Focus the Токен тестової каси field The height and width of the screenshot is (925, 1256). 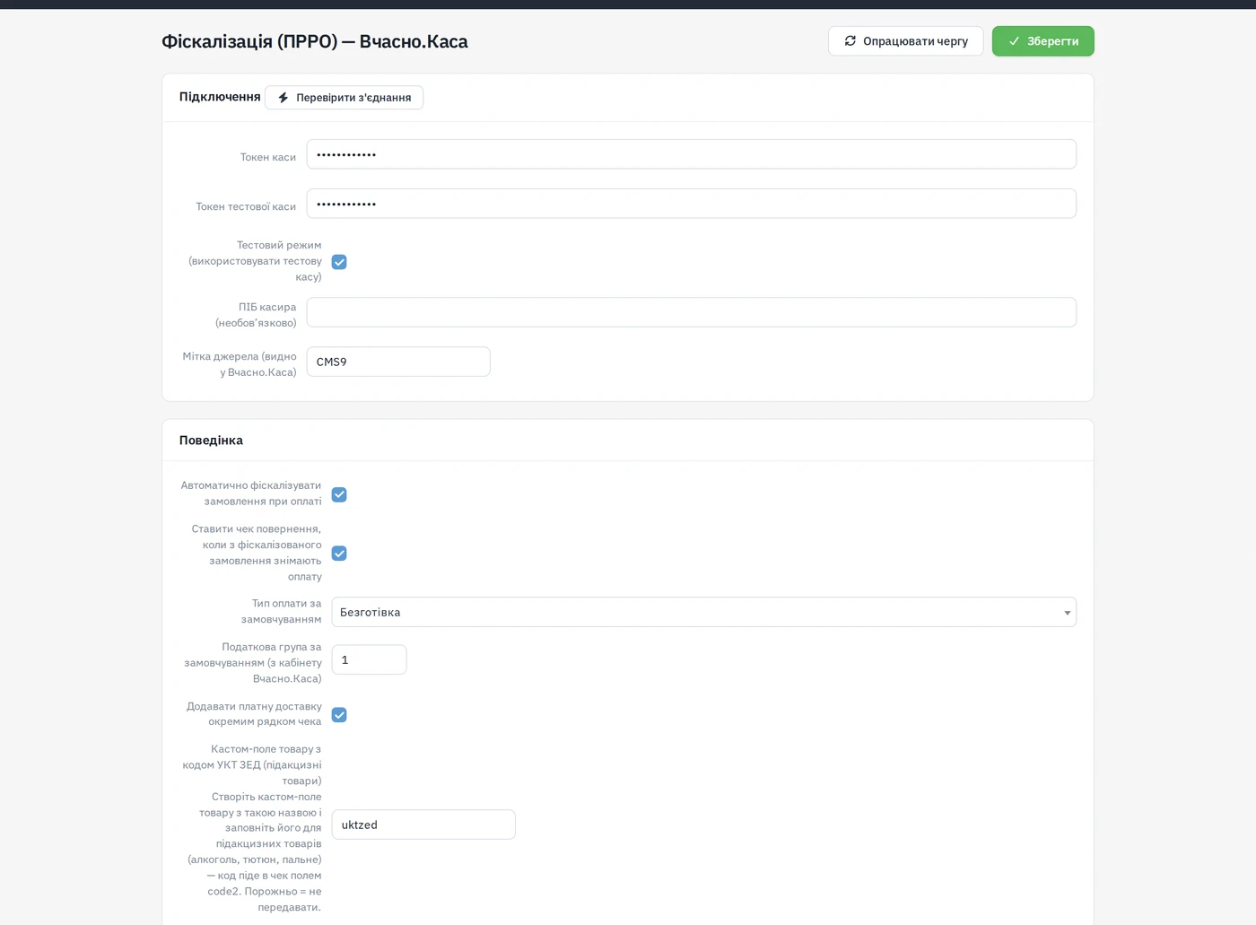tap(691, 204)
